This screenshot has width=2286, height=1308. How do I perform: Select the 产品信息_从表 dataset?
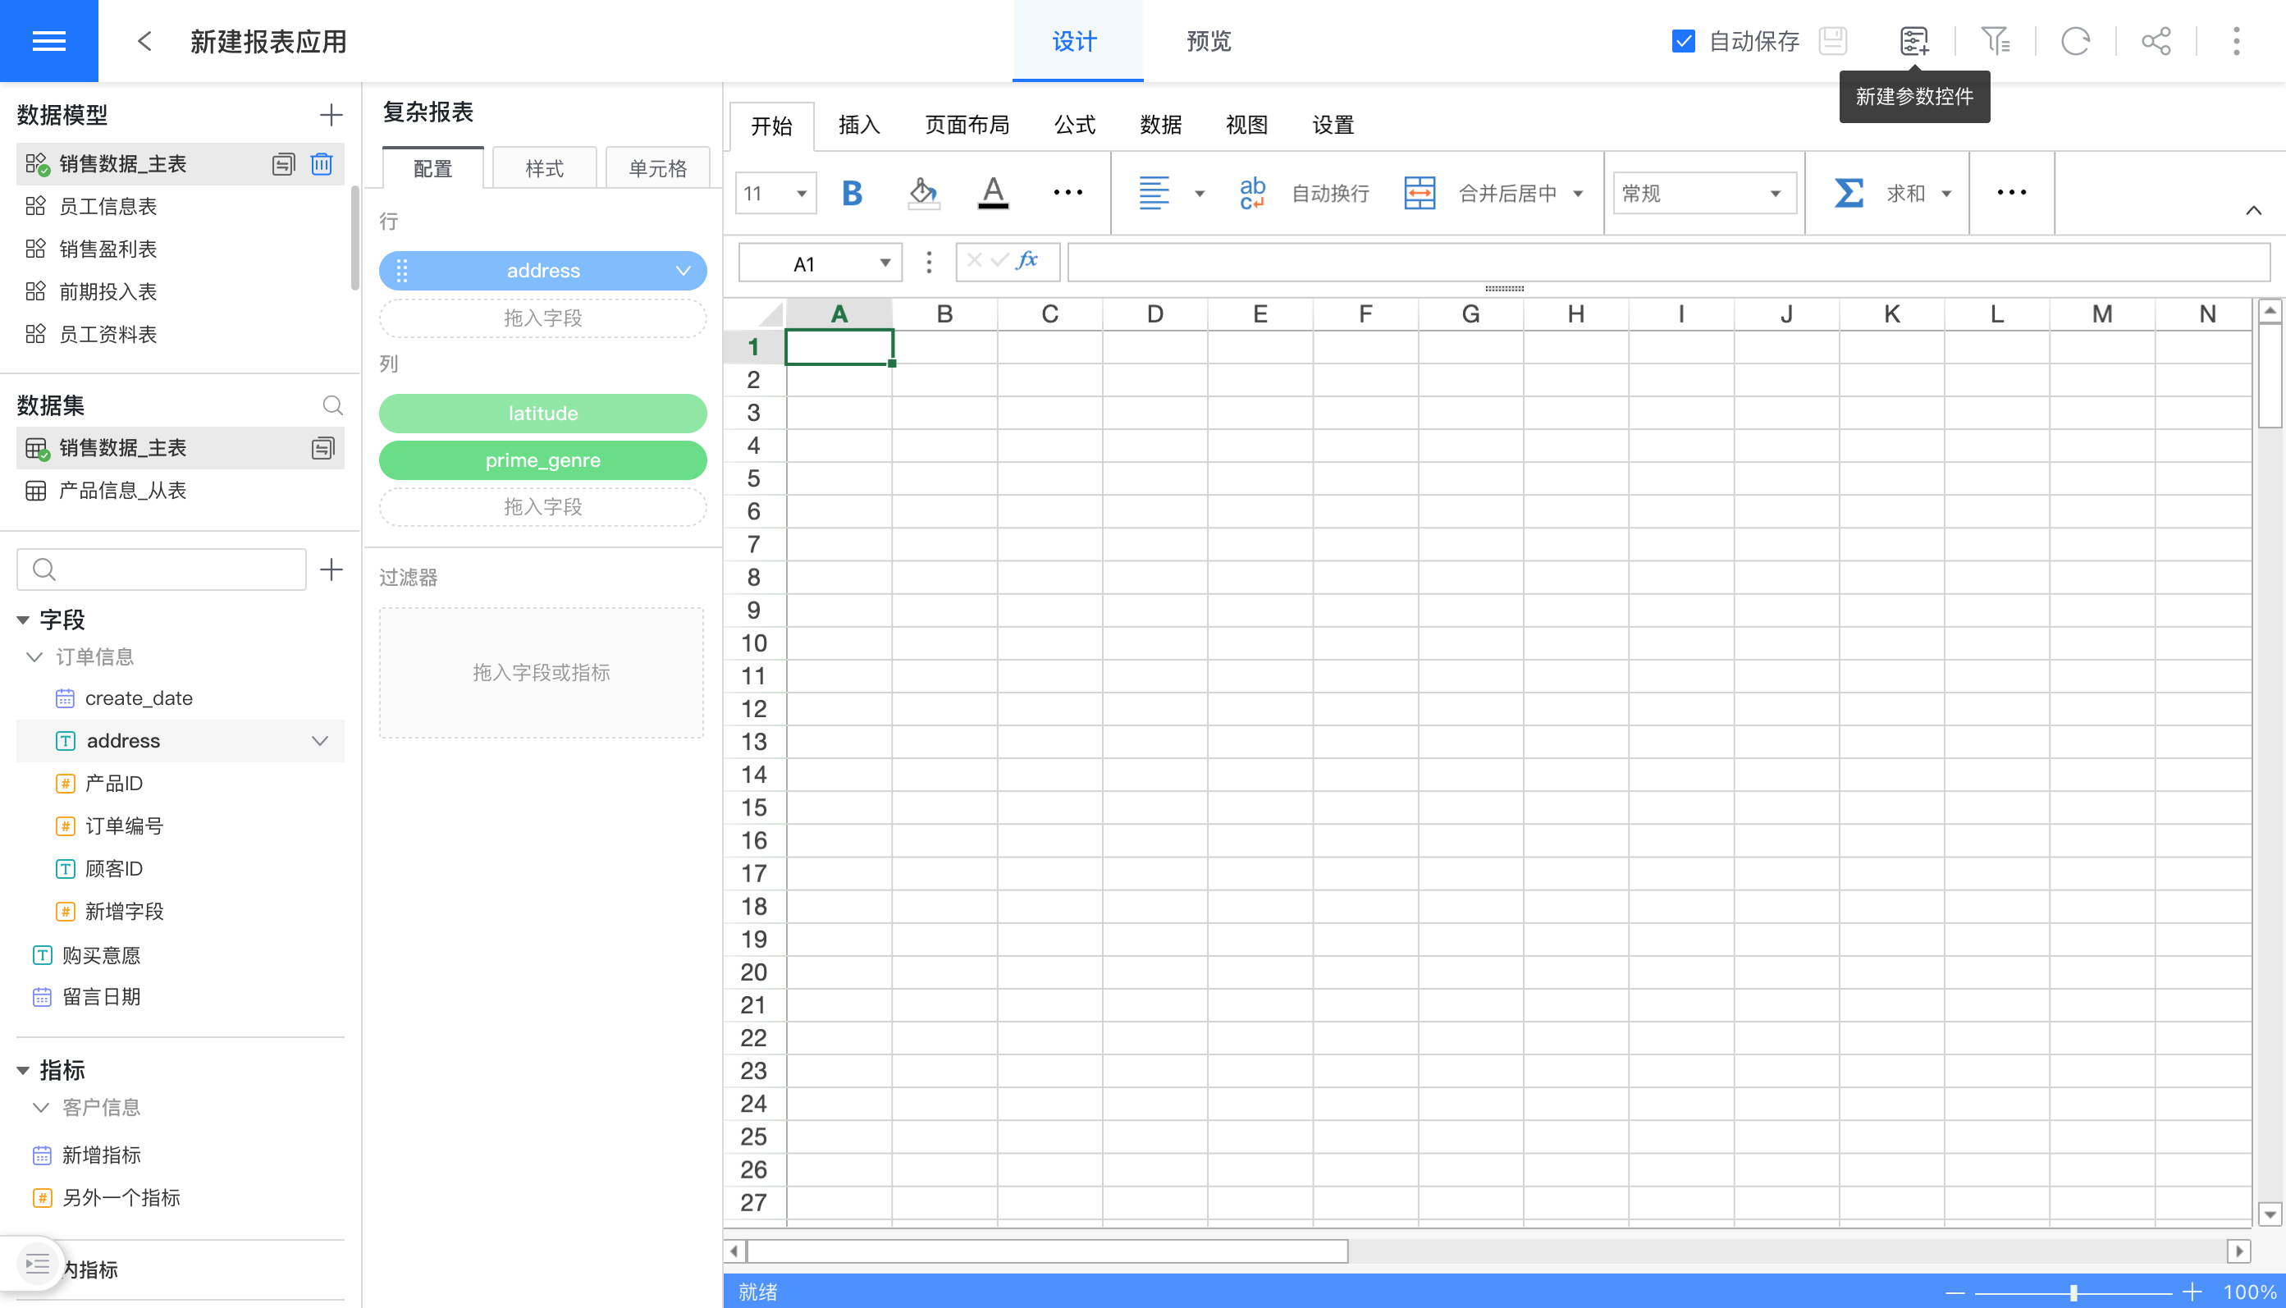point(181,491)
